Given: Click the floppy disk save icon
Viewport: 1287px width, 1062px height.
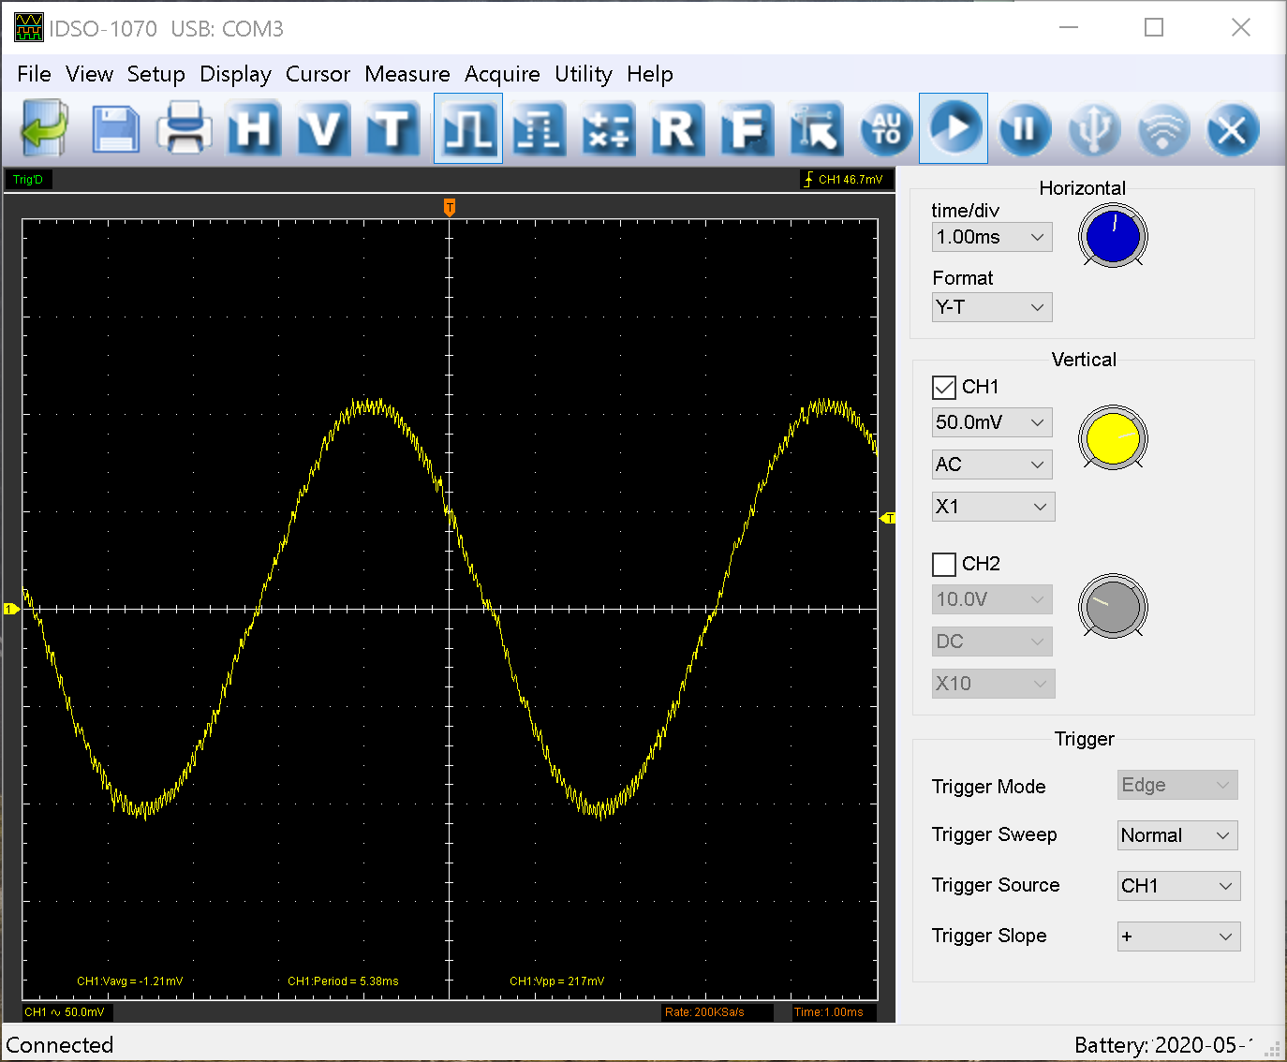Looking at the screenshot, I should tap(115, 128).
